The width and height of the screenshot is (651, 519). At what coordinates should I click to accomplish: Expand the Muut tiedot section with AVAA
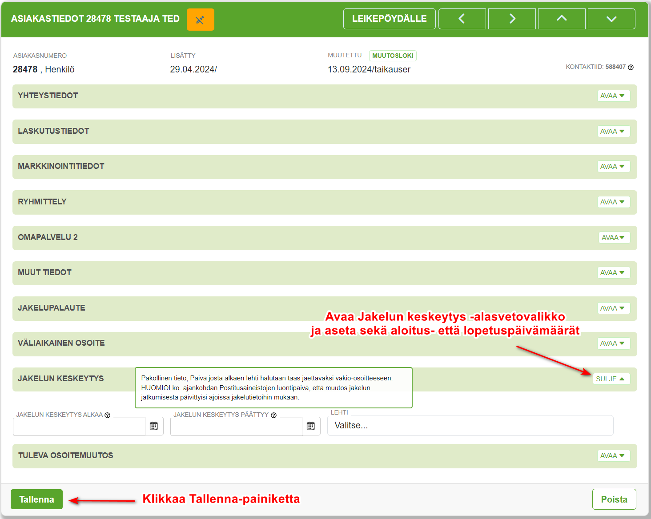tap(613, 273)
